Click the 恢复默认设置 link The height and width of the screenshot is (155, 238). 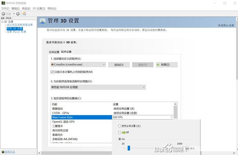click(x=226, y=25)
